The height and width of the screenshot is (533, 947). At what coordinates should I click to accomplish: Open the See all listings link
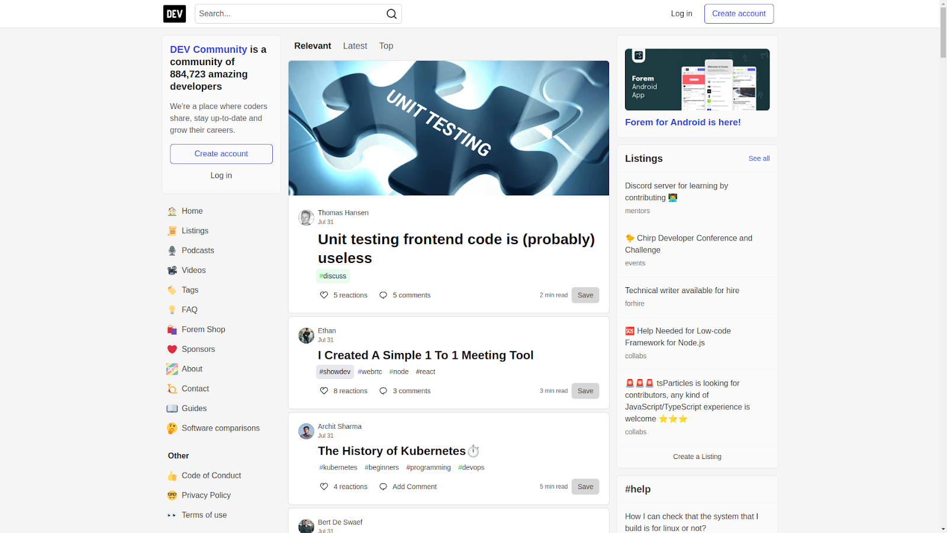(759, 159)
